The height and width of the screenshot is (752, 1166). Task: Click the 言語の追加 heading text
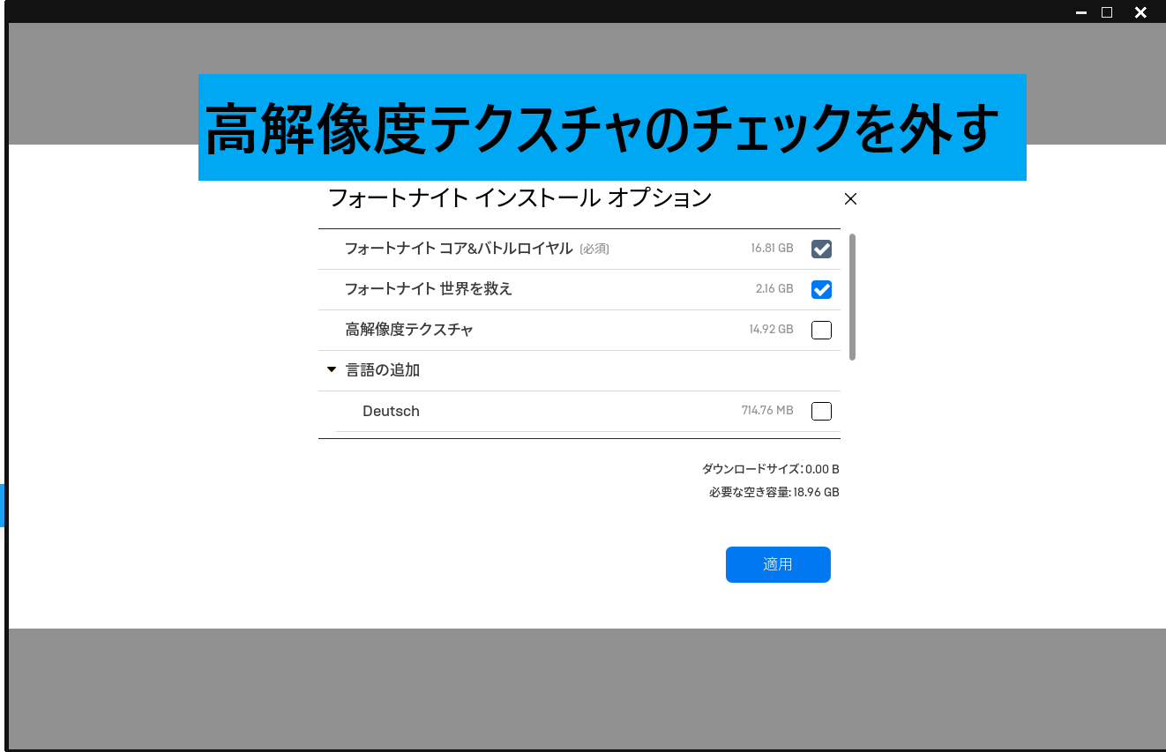point(382,370)
